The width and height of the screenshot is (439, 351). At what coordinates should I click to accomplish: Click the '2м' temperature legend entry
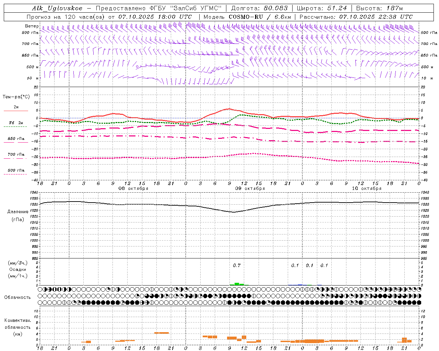click(16, 107)
